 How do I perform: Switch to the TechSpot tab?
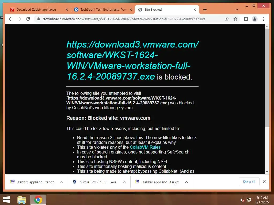tap(104, 10)
